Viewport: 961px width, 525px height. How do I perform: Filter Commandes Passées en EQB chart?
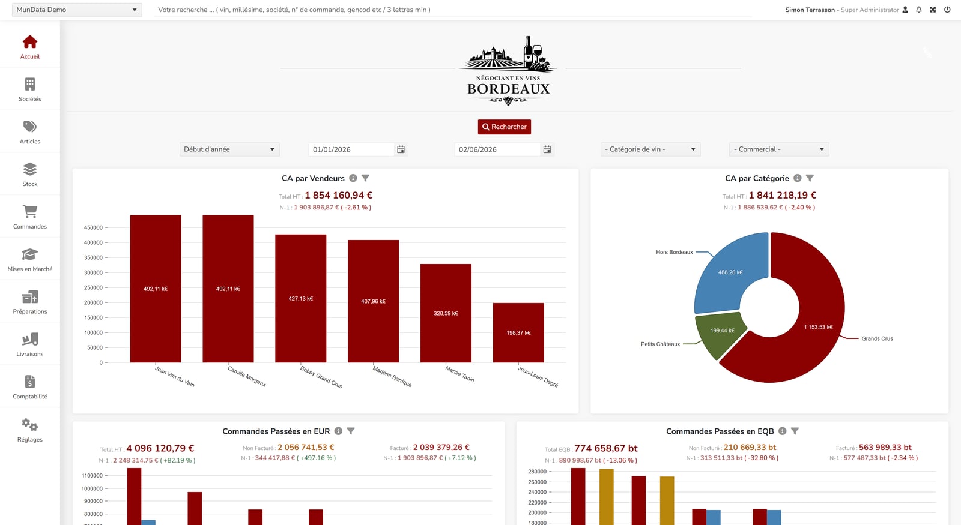click(795, 431)
